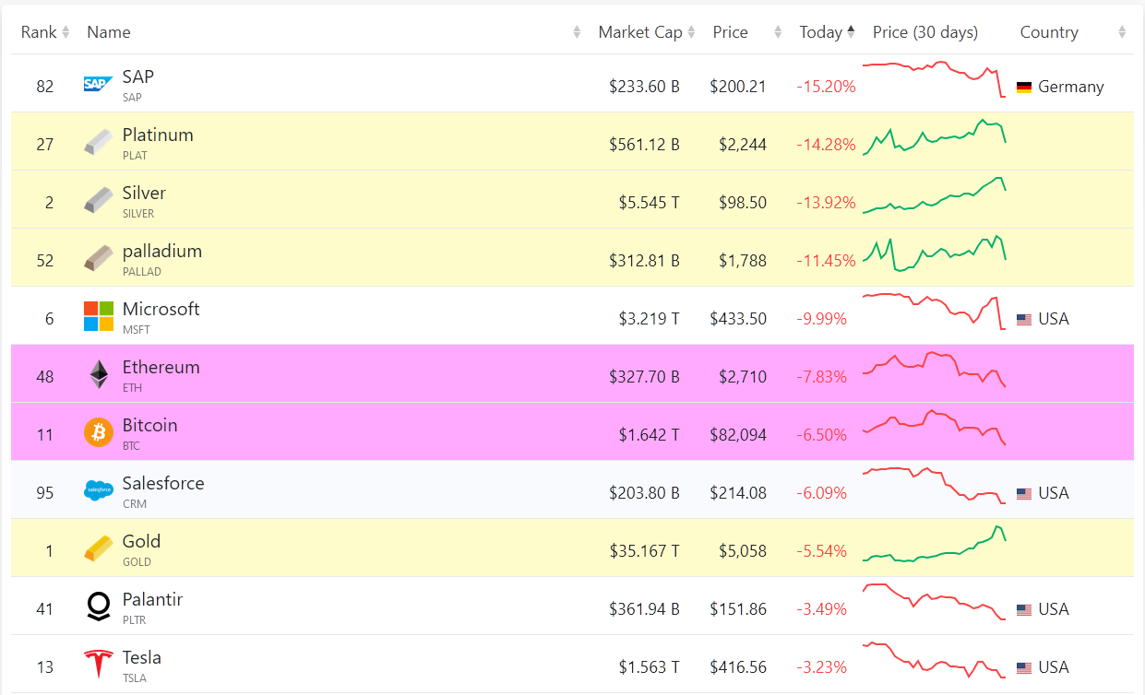Open the Silver asset link
Image resolution: width=1145 pixels, height=695 pixels.
[x=144, y=193]
